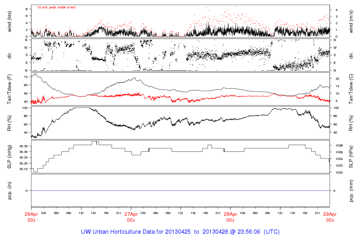The width and height of the screenshot is (361, 246).
Task: Click the 70 tick on temperature axis
Action: (26, 77)
